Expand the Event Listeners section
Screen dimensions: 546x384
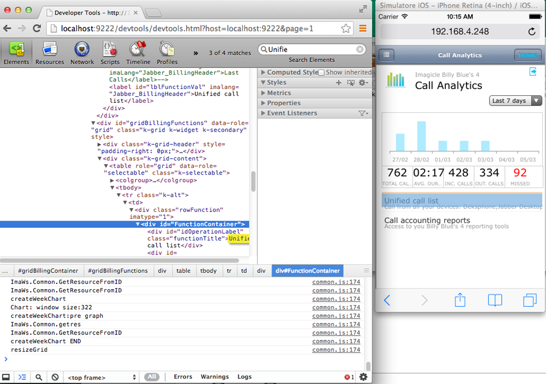click(292, 113)
